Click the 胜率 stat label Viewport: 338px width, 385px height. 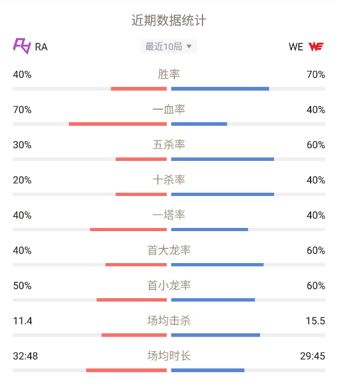tap(169, 75)
